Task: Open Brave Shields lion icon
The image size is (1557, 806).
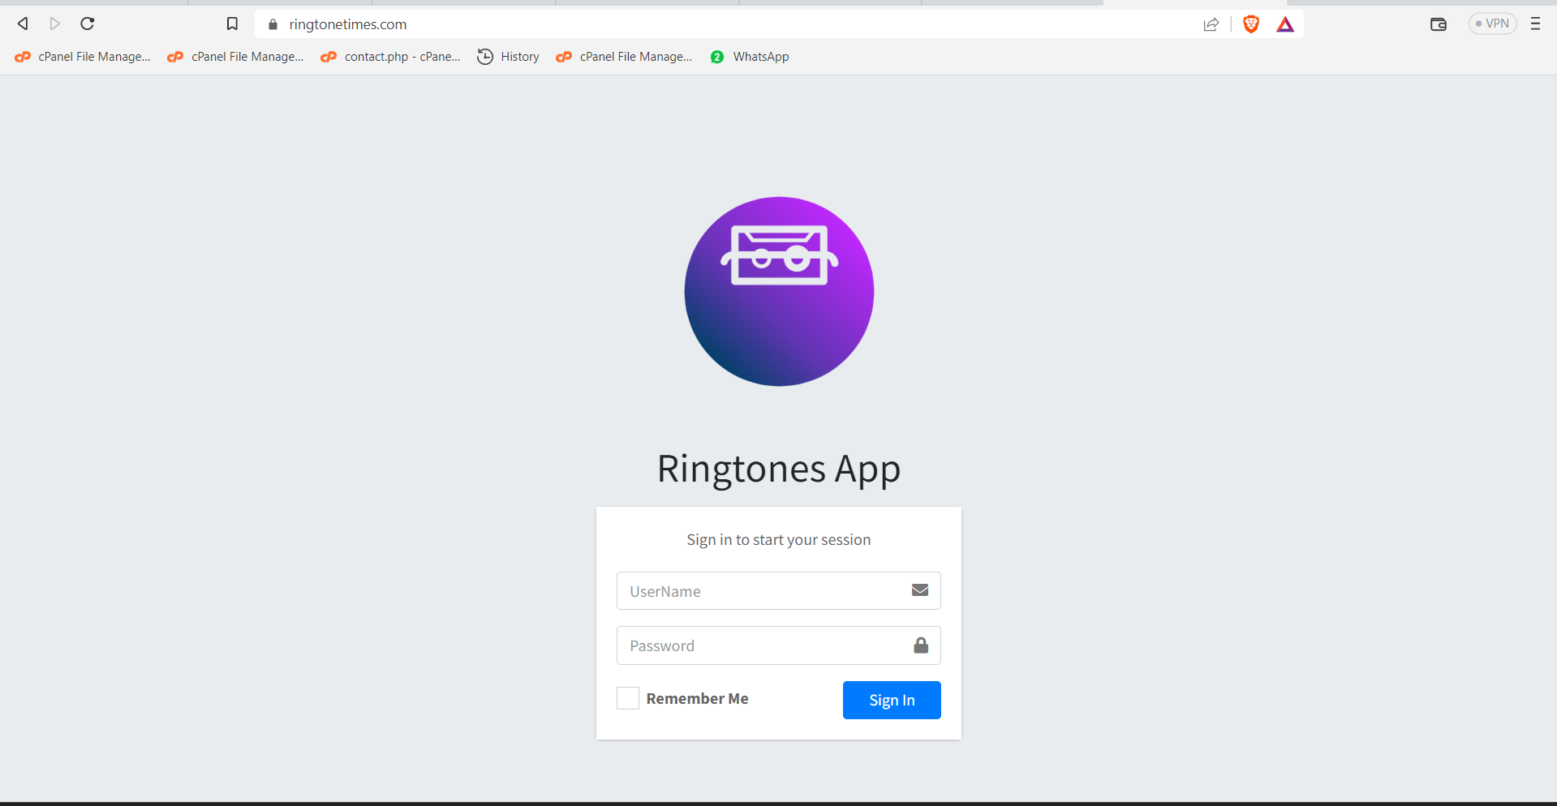Action: click(1250, 24)
